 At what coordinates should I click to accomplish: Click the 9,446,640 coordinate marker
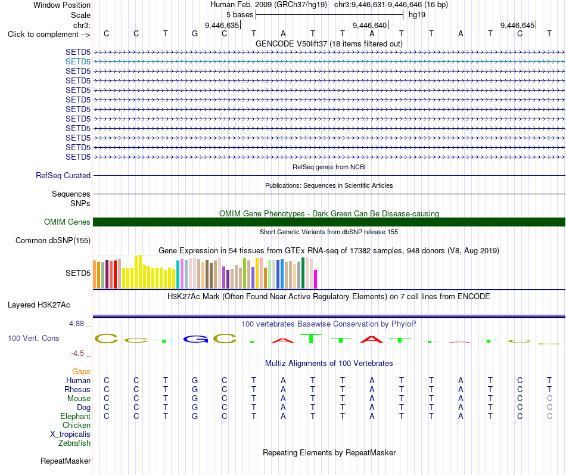369,25
